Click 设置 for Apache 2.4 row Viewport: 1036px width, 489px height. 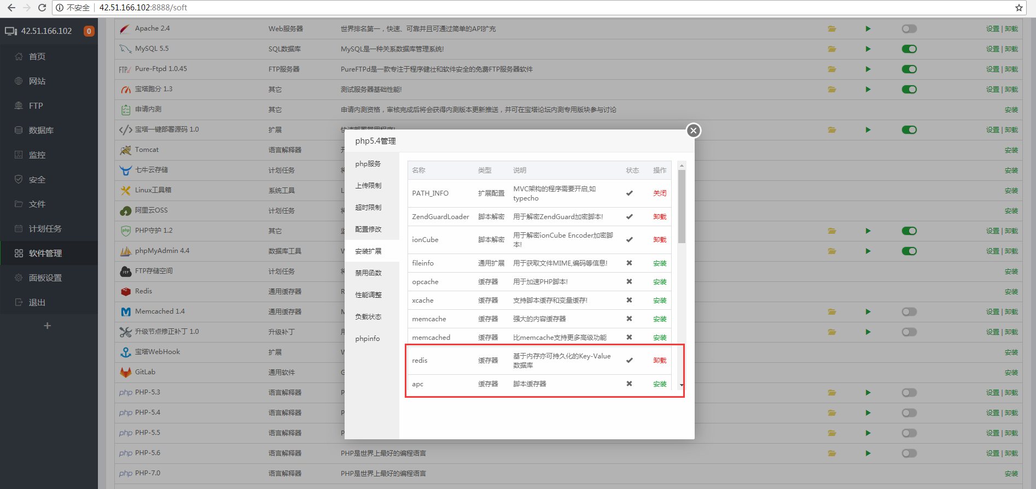tap(993, 29)
